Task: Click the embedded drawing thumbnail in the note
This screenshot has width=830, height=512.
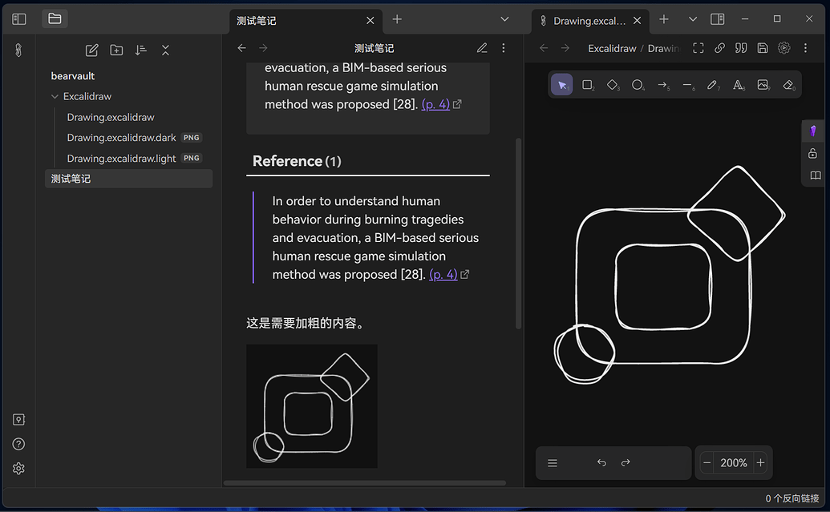Action: pos(311,405)
